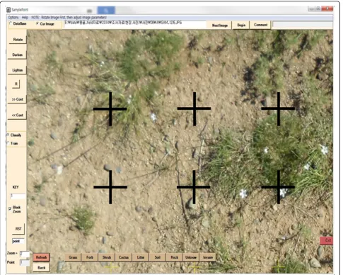
Task: Click the Back button
Action: pyautogui.click(x=41, y=268)
